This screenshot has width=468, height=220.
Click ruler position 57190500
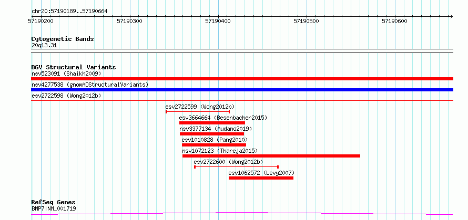click(x=307, y=21)
